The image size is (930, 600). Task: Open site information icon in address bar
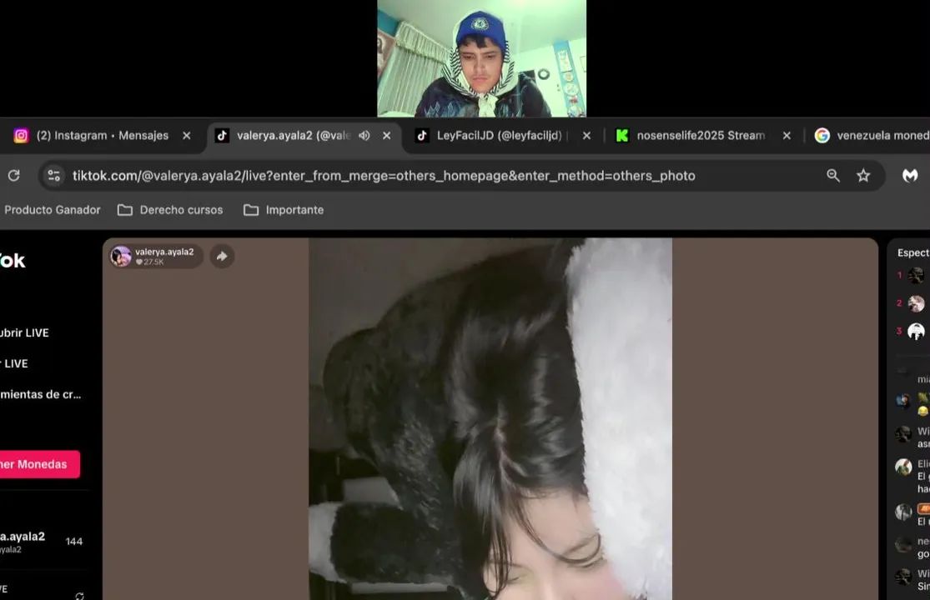pyautogui.click(x=54, y=175)
